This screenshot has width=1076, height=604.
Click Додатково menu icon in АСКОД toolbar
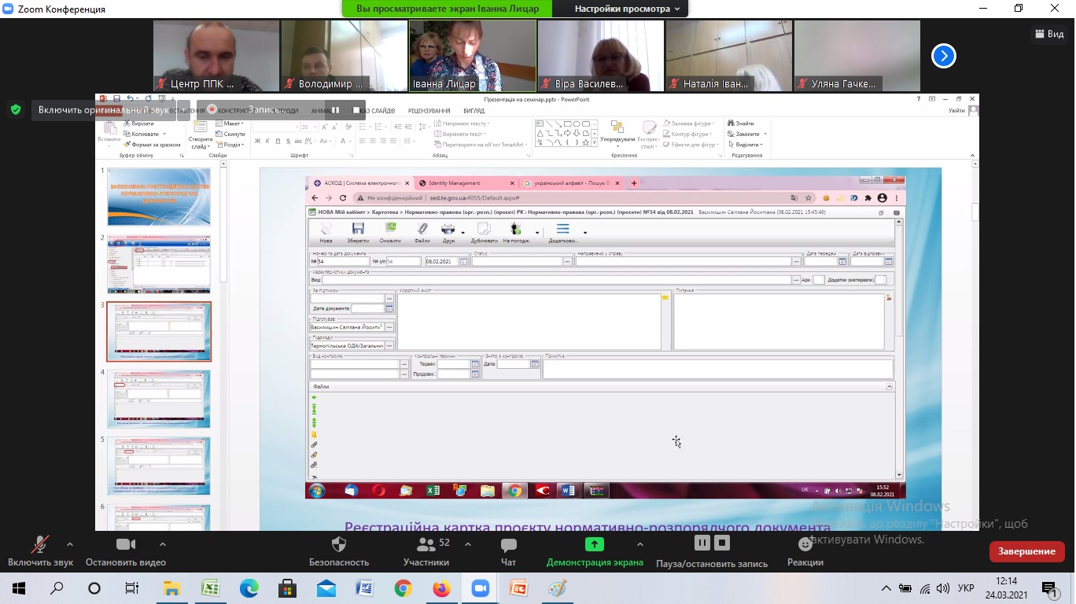click(x=563, y=233)
